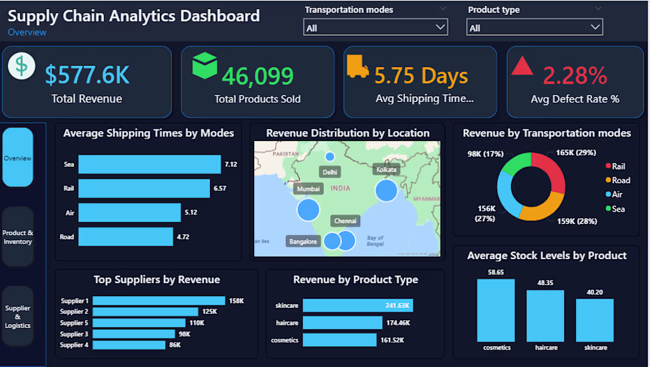Click the green box products icon
This screenshot has height=367, width=650.
coord(205,66)
